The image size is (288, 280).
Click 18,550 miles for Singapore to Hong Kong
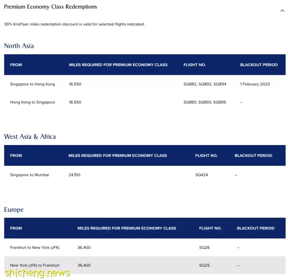click(75, 84)
